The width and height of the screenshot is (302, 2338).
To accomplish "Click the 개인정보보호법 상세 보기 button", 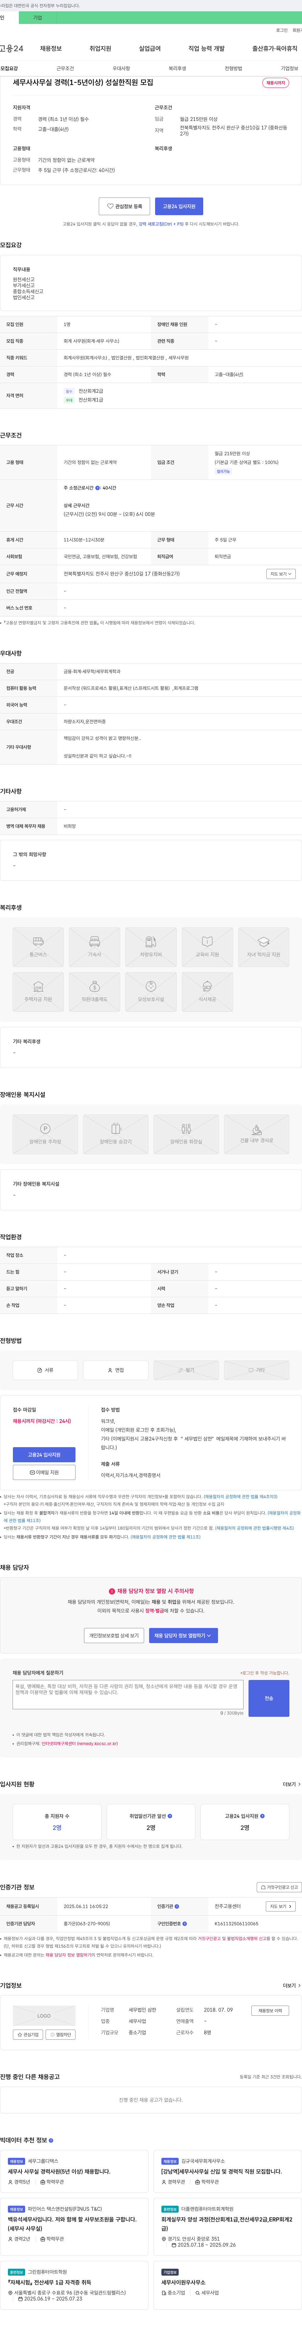I will tap(114, 1636).
